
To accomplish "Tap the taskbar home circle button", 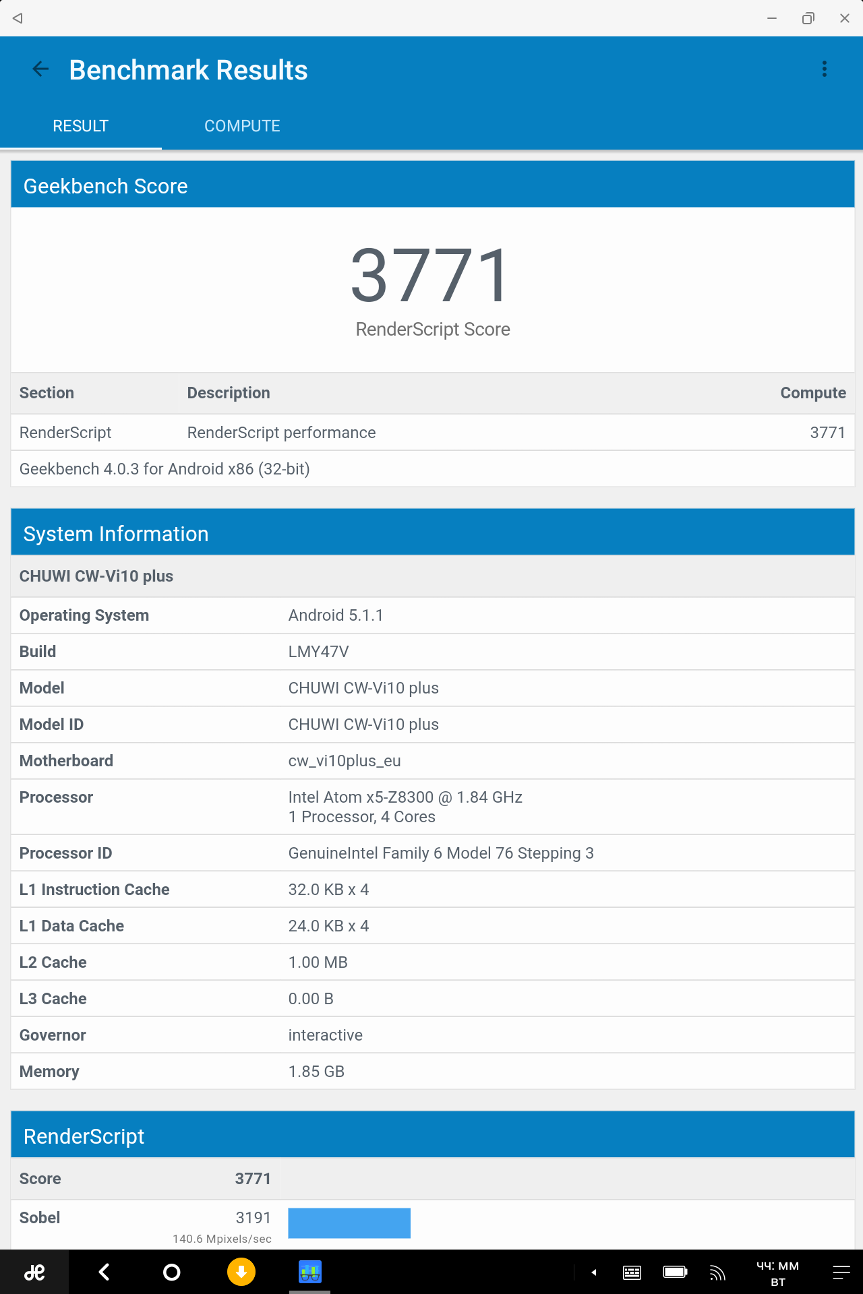I will [172, 1272].
